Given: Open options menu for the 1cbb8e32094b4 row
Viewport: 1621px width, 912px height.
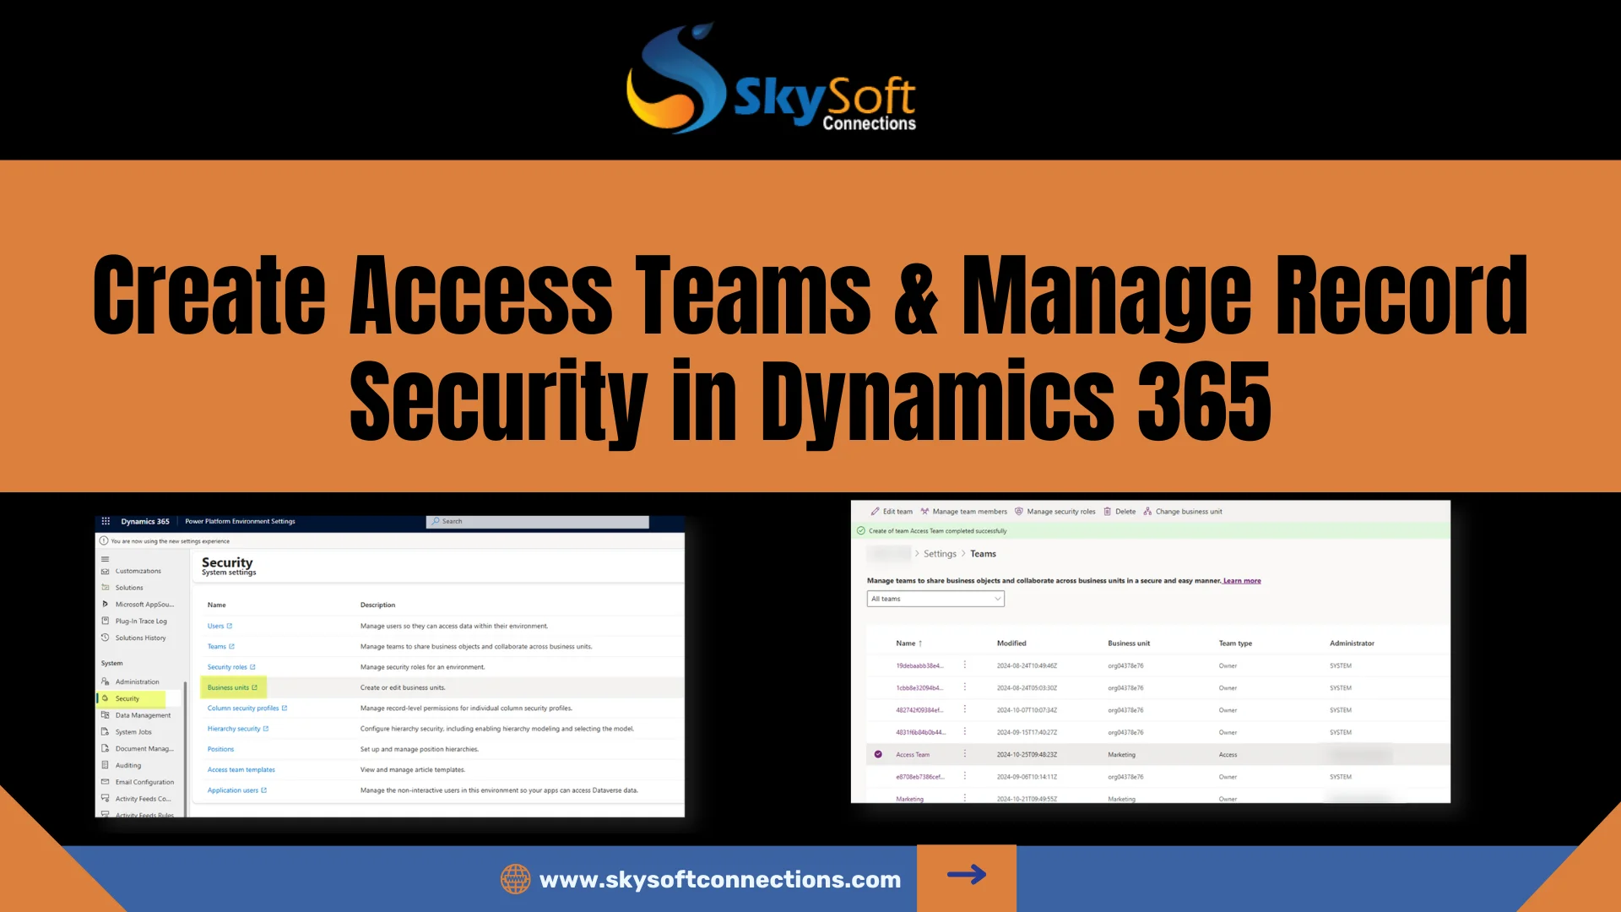Looking at the screenshot, I should pos(965,687).
